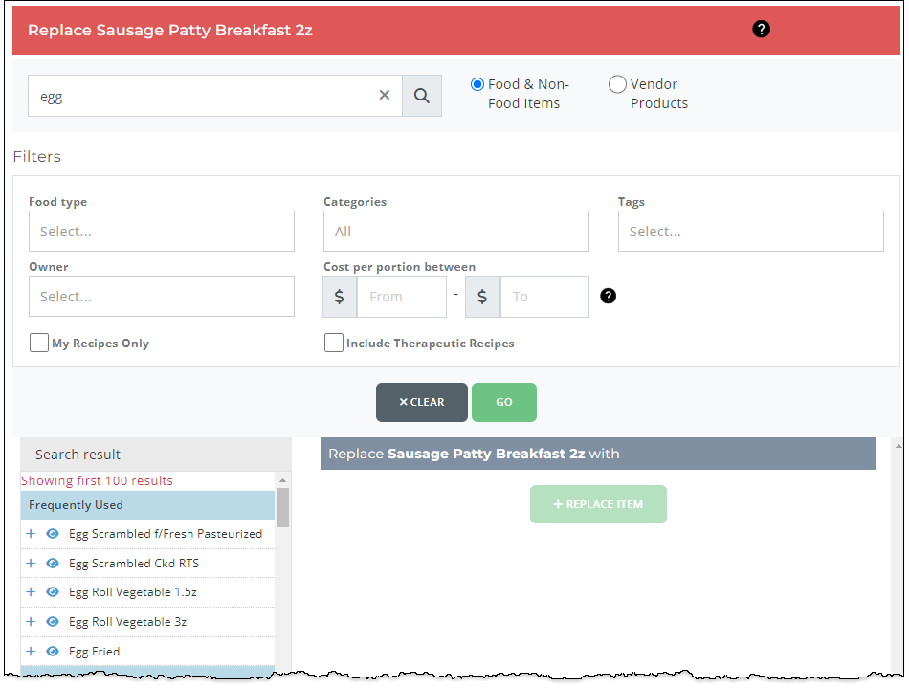Image resolution: width=909 pixels, height=688 pixels.
Task: Select the Vendor Products radio button
Action: coord(617,84)
